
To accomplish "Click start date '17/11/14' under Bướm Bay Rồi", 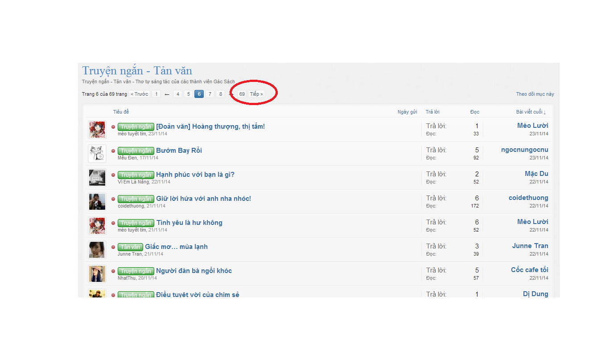I will coord(149,158).
